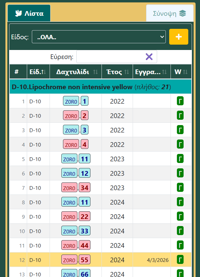Clear search with the purple X icon
The height and width of the screenshot is (277, 200).
(149, 57)
